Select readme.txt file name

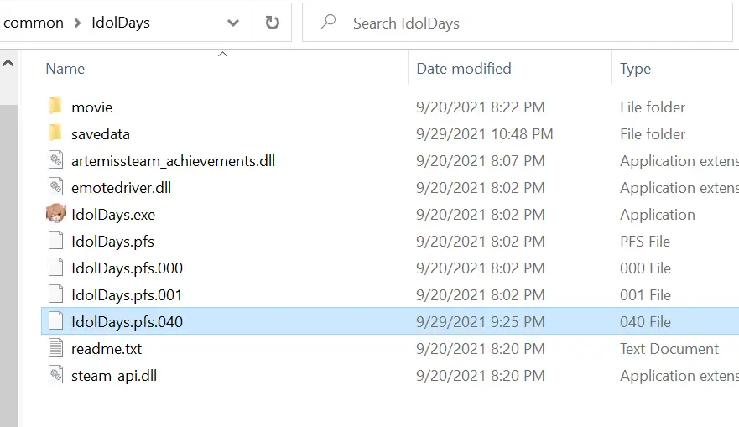pos(107,349)
